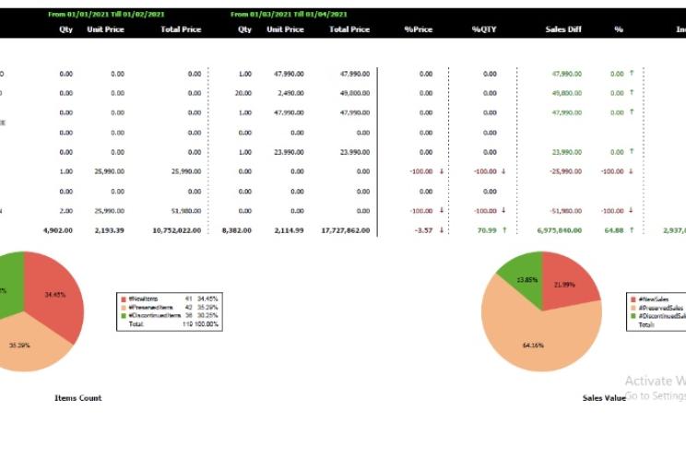This screenshot has width=686, height=457.
Task: Click the '-3.57' %Price total value
Action: pos(423,230)
